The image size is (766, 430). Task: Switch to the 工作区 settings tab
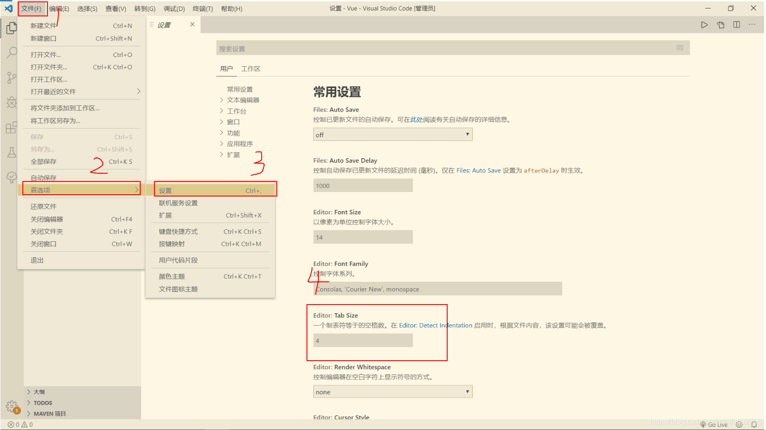point(251,69)
